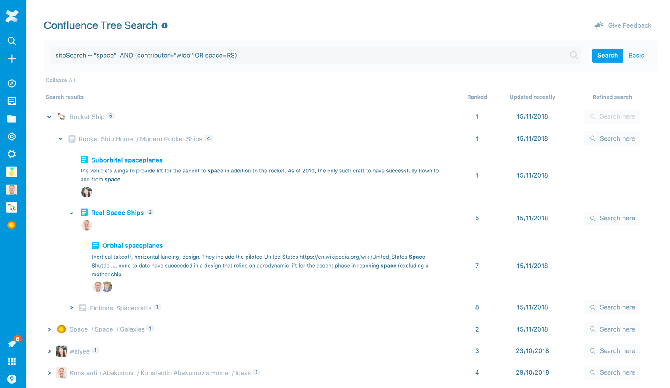The height and width of the screenshot is (388, 670).
Task: Click the create plus icon
Action: (x=12, y=59)
